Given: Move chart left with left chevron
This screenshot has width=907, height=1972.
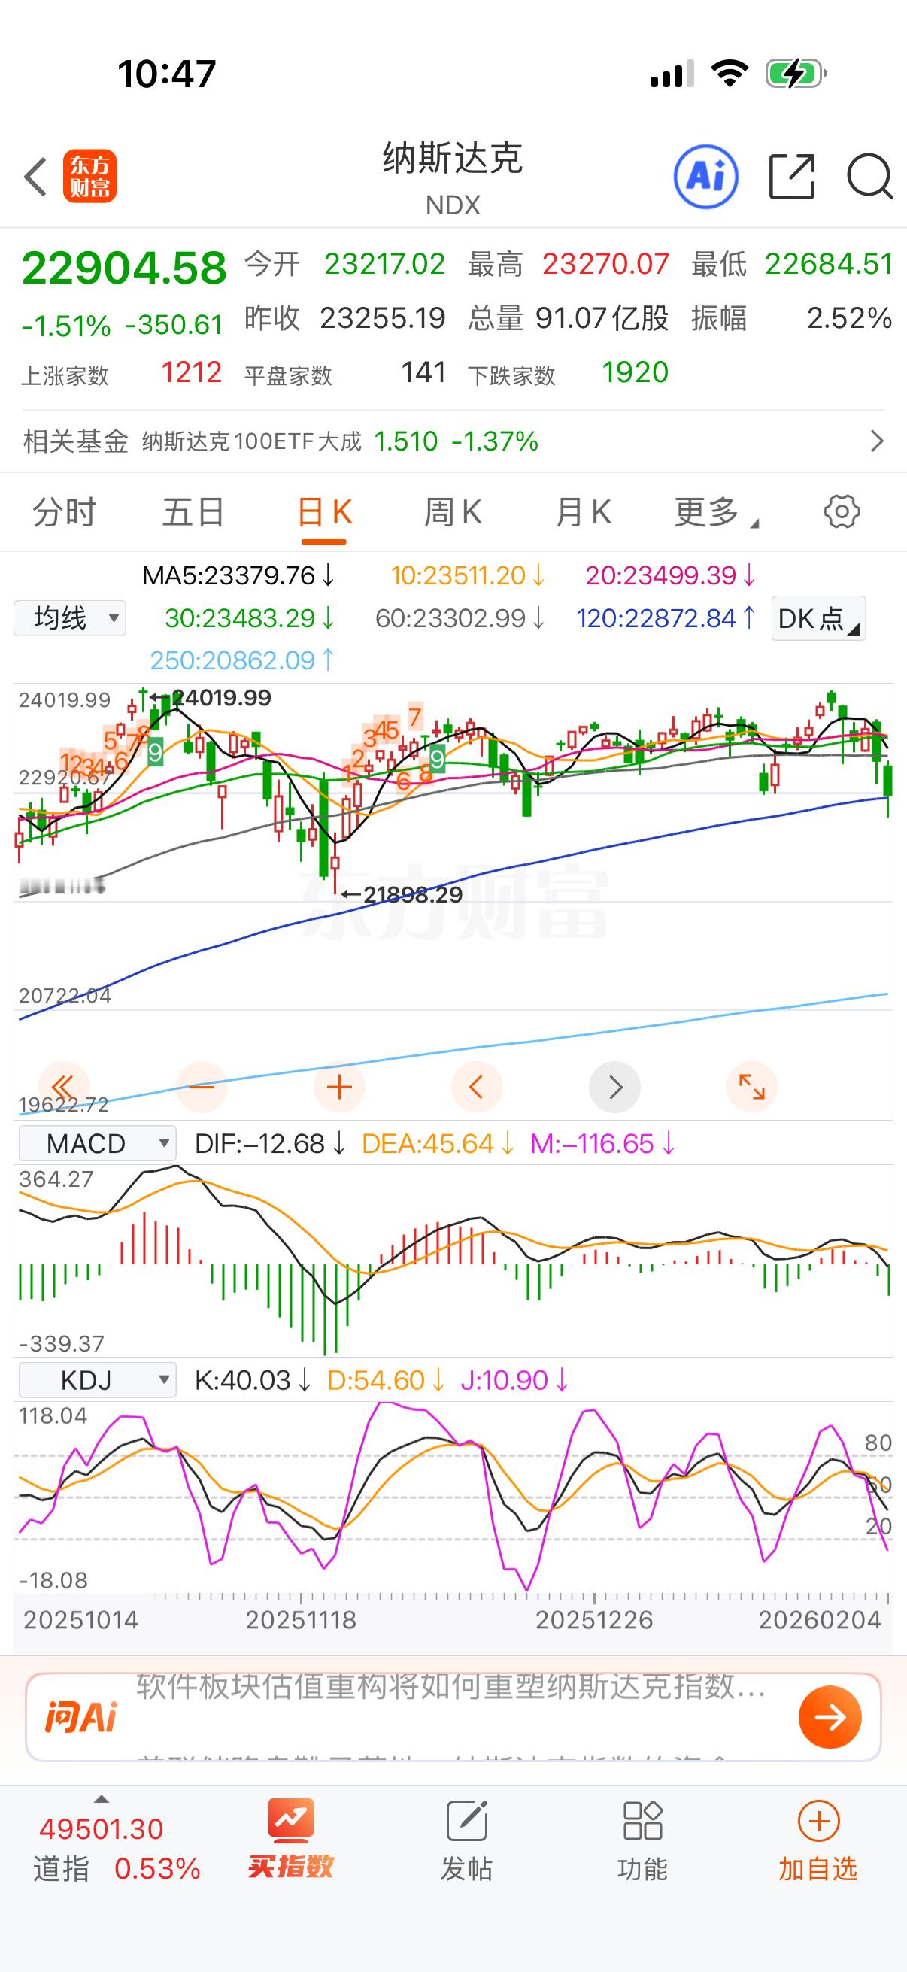Looking at the screenshot, I should tap(477, 1086).
